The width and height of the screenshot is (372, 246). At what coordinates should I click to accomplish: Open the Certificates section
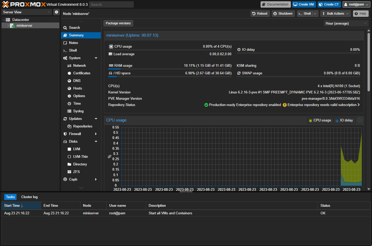(81, 73)
